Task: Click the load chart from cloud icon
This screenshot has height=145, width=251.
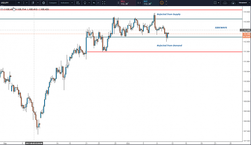Action: 225,3
